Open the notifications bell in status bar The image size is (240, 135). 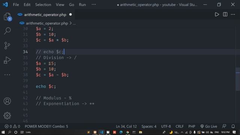pos(233,126)
